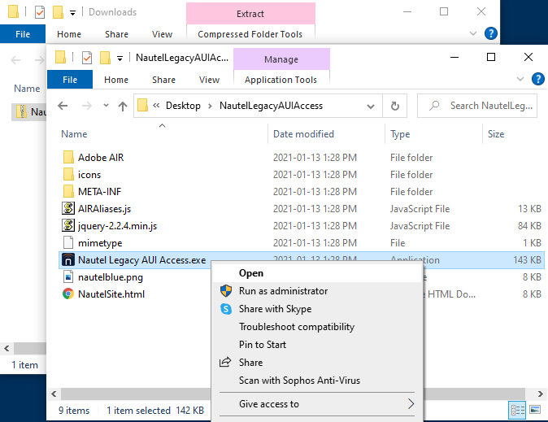
Task: Expand the ribbon in Downloads window
Action: 473,33
